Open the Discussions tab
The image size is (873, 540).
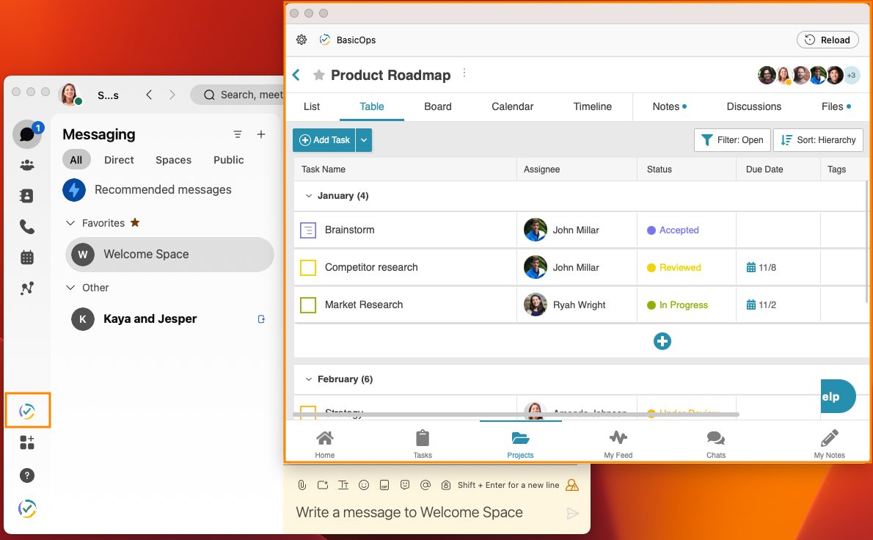754,106
